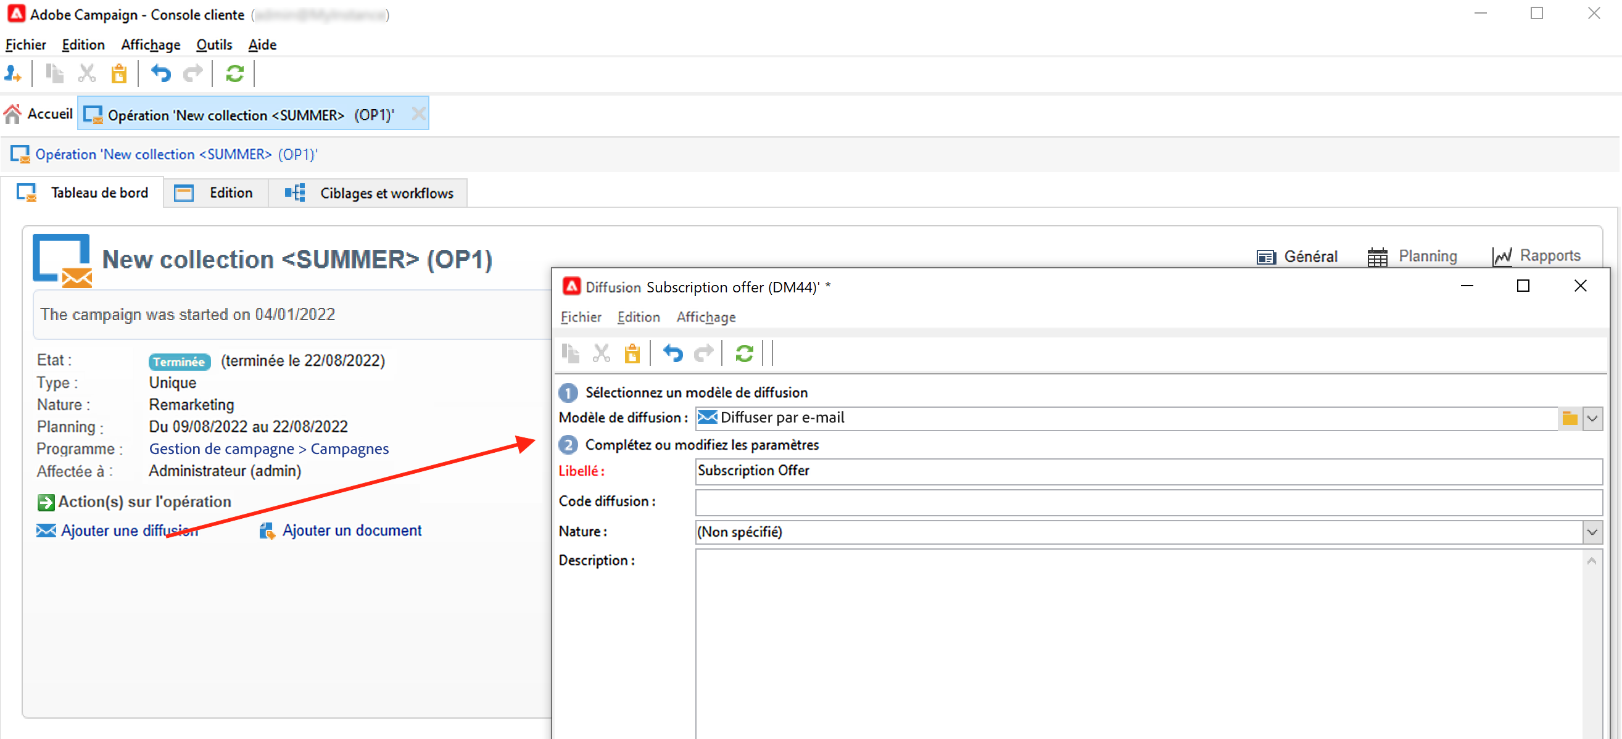The image size is (1622, 739).
Task: Open folder icon beside Modèle de diffusion
Action: [1570, 418]
